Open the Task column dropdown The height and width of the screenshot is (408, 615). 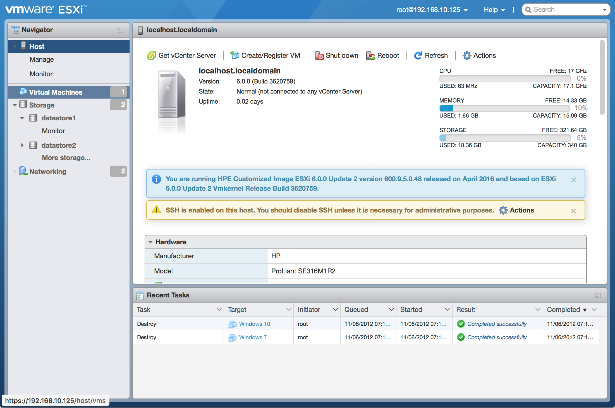pos(219,310)
